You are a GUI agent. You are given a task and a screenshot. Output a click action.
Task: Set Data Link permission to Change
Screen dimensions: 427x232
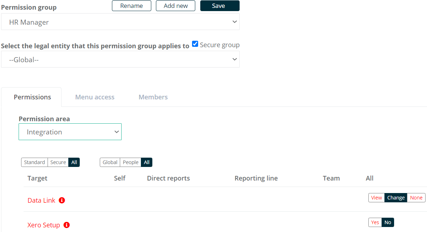tap(396, 198)
